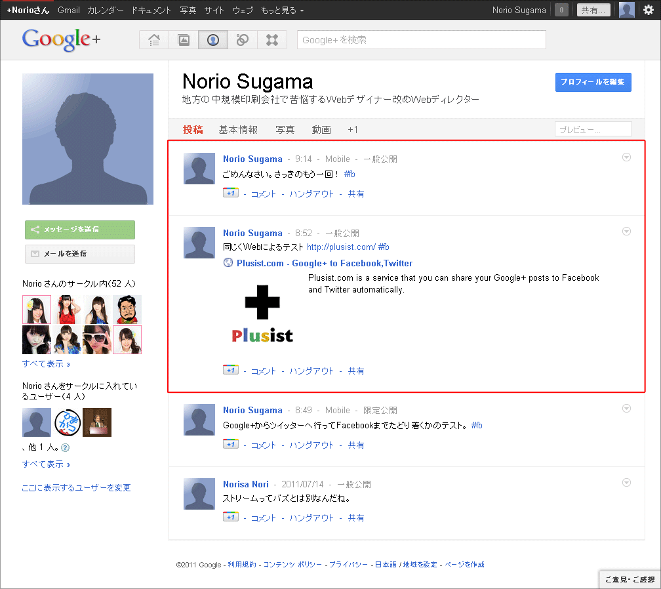Open ドキュメント in the top bar
Viewport: 661px width, 589px height.
point(151,10)
